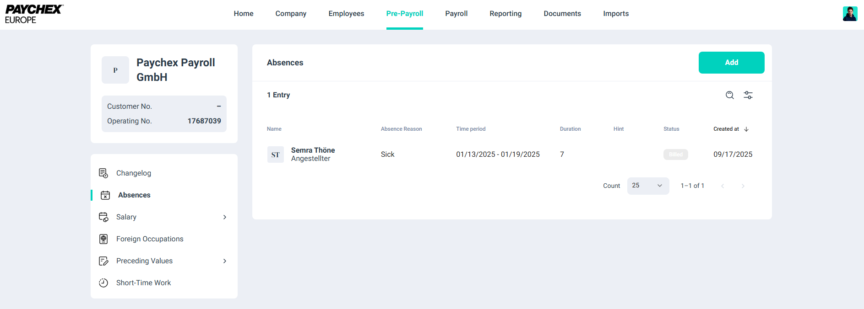Click the Short-Time Work clock icon
The height and width of the screenshot is (309, 864).
[x=103, y=283]
